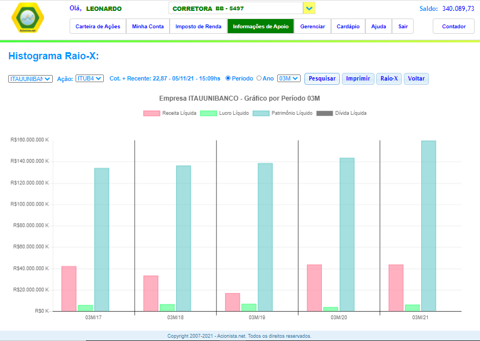Viewport: 480px width, 341px height.
Task: Open the Ajuda menu
Action: [379, 26]
